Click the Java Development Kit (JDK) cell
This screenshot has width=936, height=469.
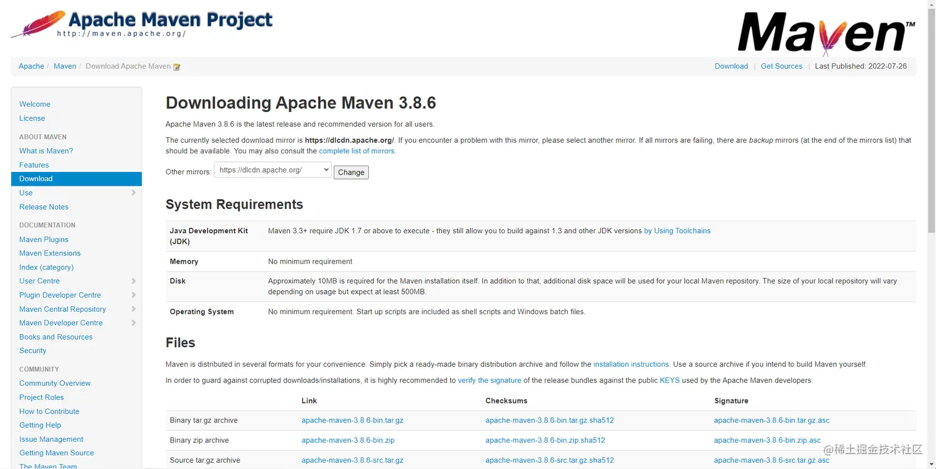209,236
